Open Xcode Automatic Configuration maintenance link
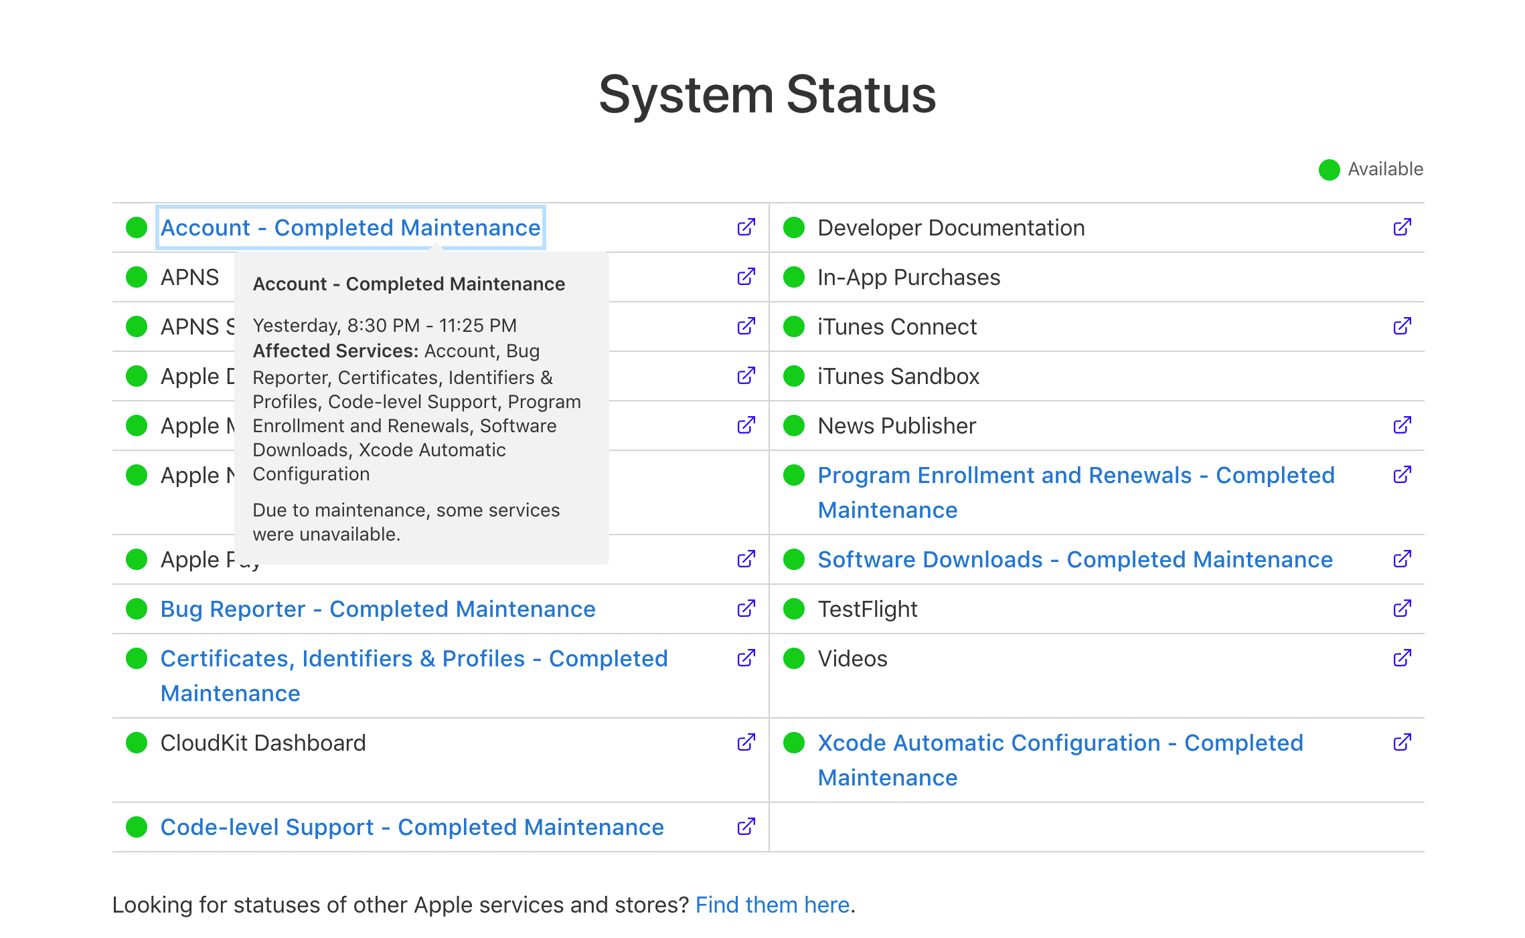 pyautogui.click(x=1060, y=760)
